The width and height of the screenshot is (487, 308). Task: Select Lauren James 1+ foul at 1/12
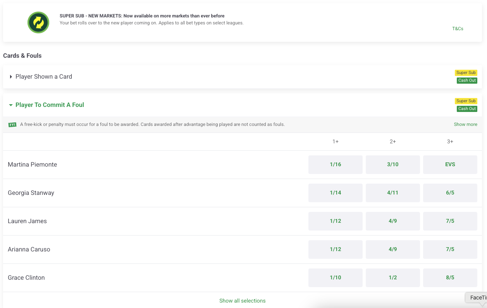(336, 221)
